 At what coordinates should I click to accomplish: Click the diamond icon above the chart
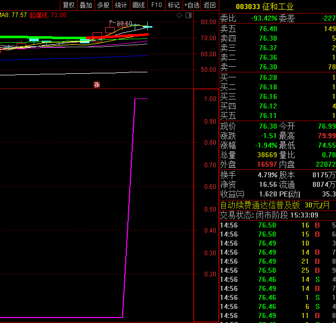click(x=180, y=16)
